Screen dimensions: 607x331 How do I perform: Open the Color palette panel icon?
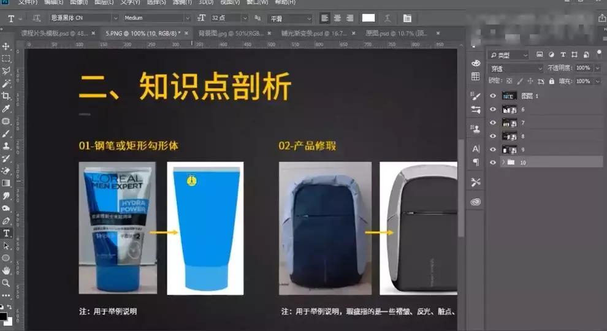point(476,63)
